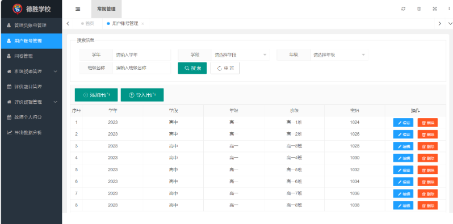Switch to the 首页 tab
The image size is (453, 224).
point(88,24)
